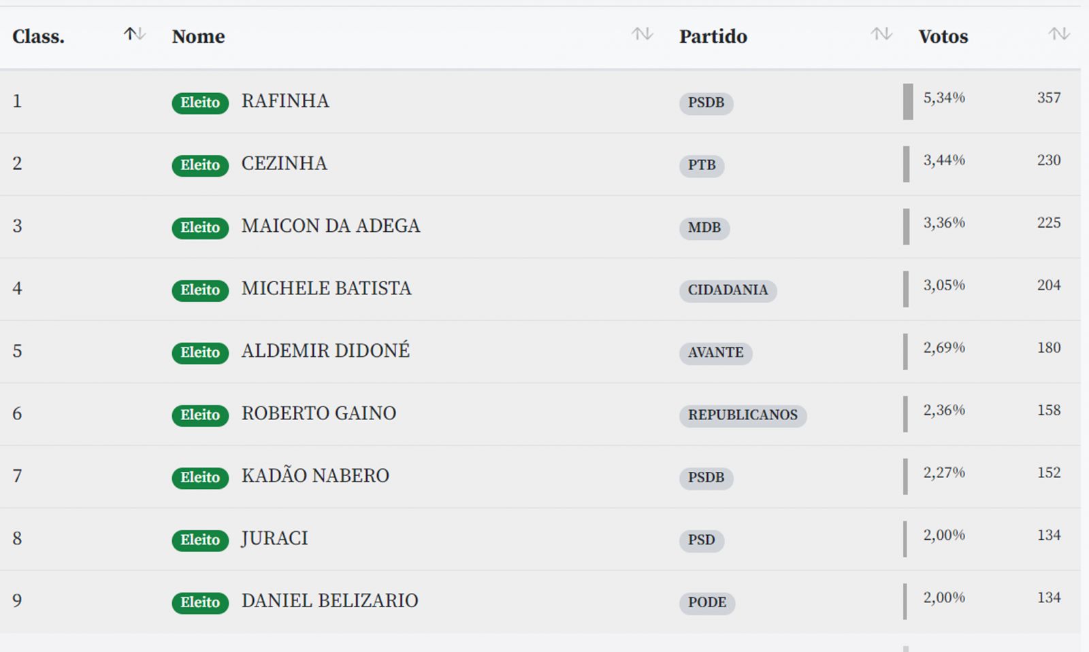1089x652 pixels.
Task: Click the Votos column header
Action: click(943, 37)
